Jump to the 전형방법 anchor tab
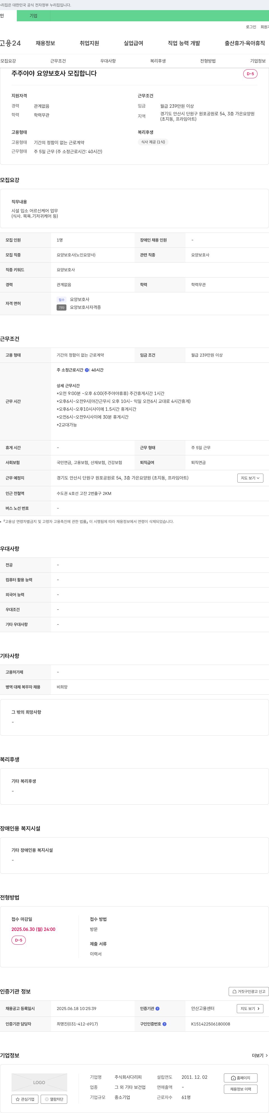This screenshot has width=269, height=1113. tap(208, 61)
